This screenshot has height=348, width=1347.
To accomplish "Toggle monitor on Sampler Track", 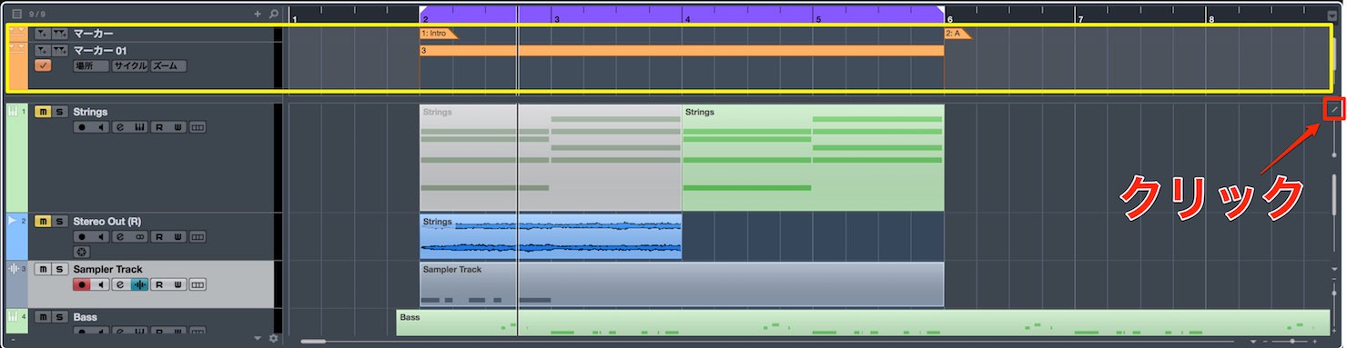I will point(101,285).
